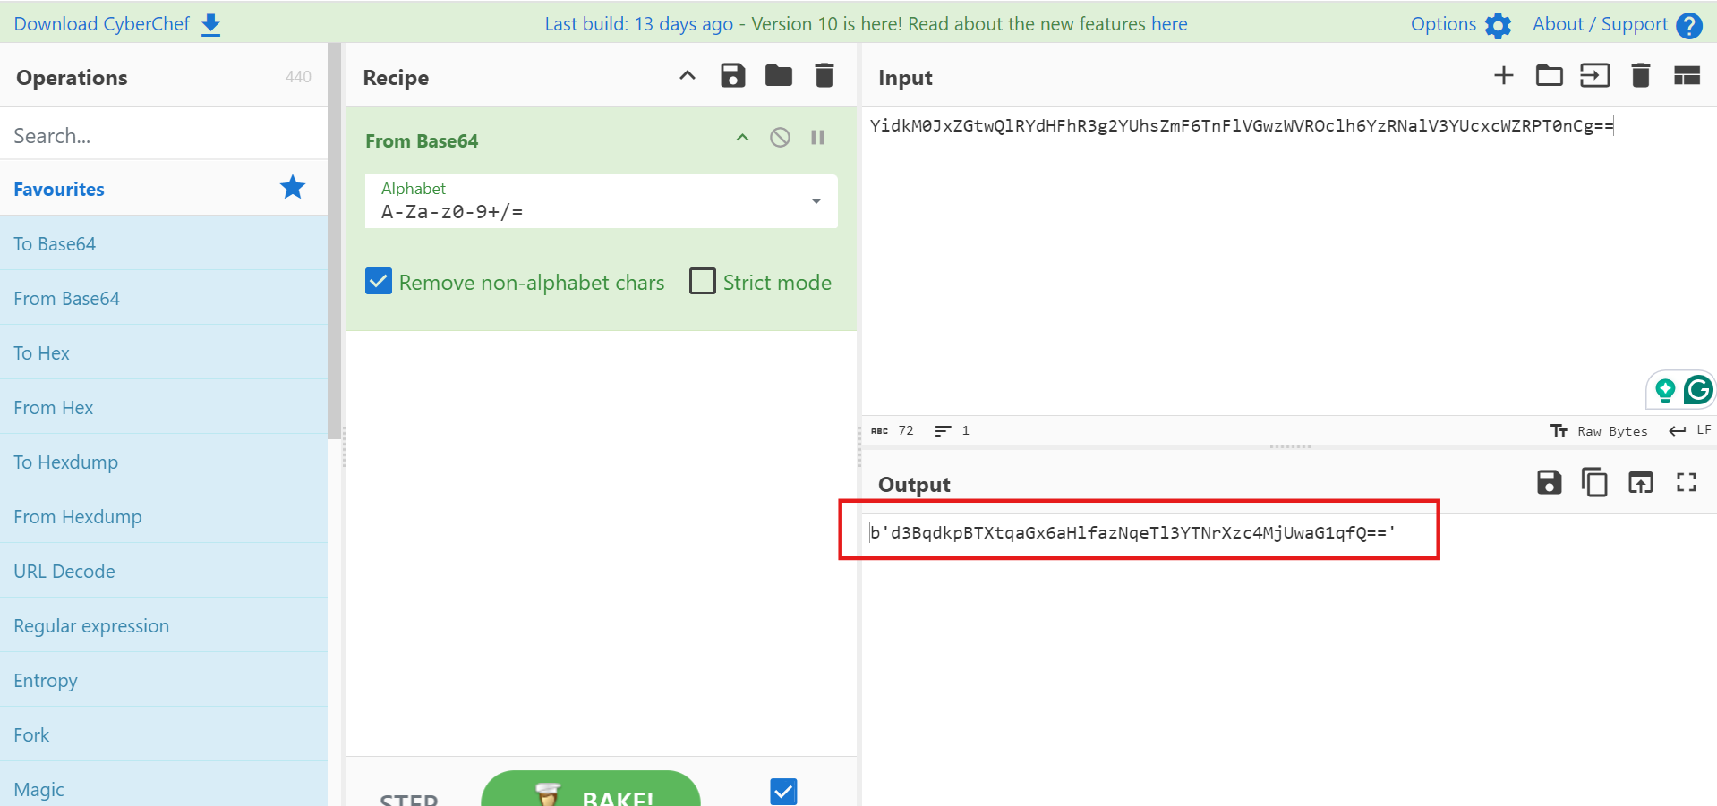This screenshot has height=806, width=1717.
Task: Click the STEP button
Action: pyautogui.click(x=409, y=799)
